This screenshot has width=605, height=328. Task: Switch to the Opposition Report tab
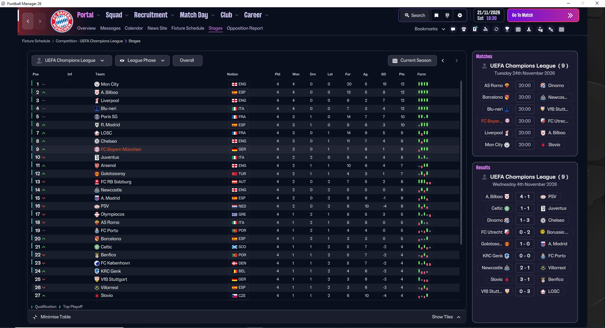(245, 28)
